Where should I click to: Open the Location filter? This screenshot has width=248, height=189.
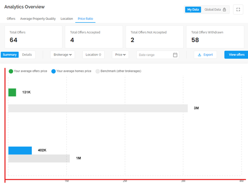[93, 54]
